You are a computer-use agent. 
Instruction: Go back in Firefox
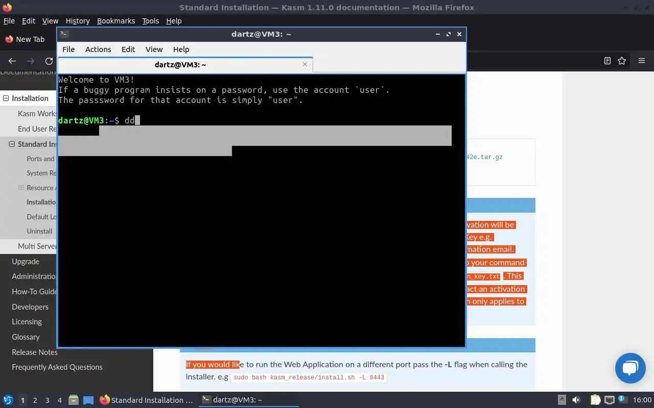pyautogui.click(x=12, y=61)
